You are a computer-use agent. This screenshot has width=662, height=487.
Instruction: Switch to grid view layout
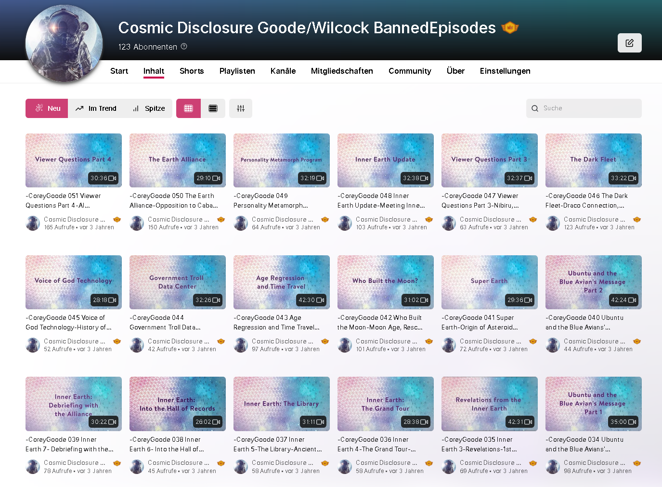[188, 108]
